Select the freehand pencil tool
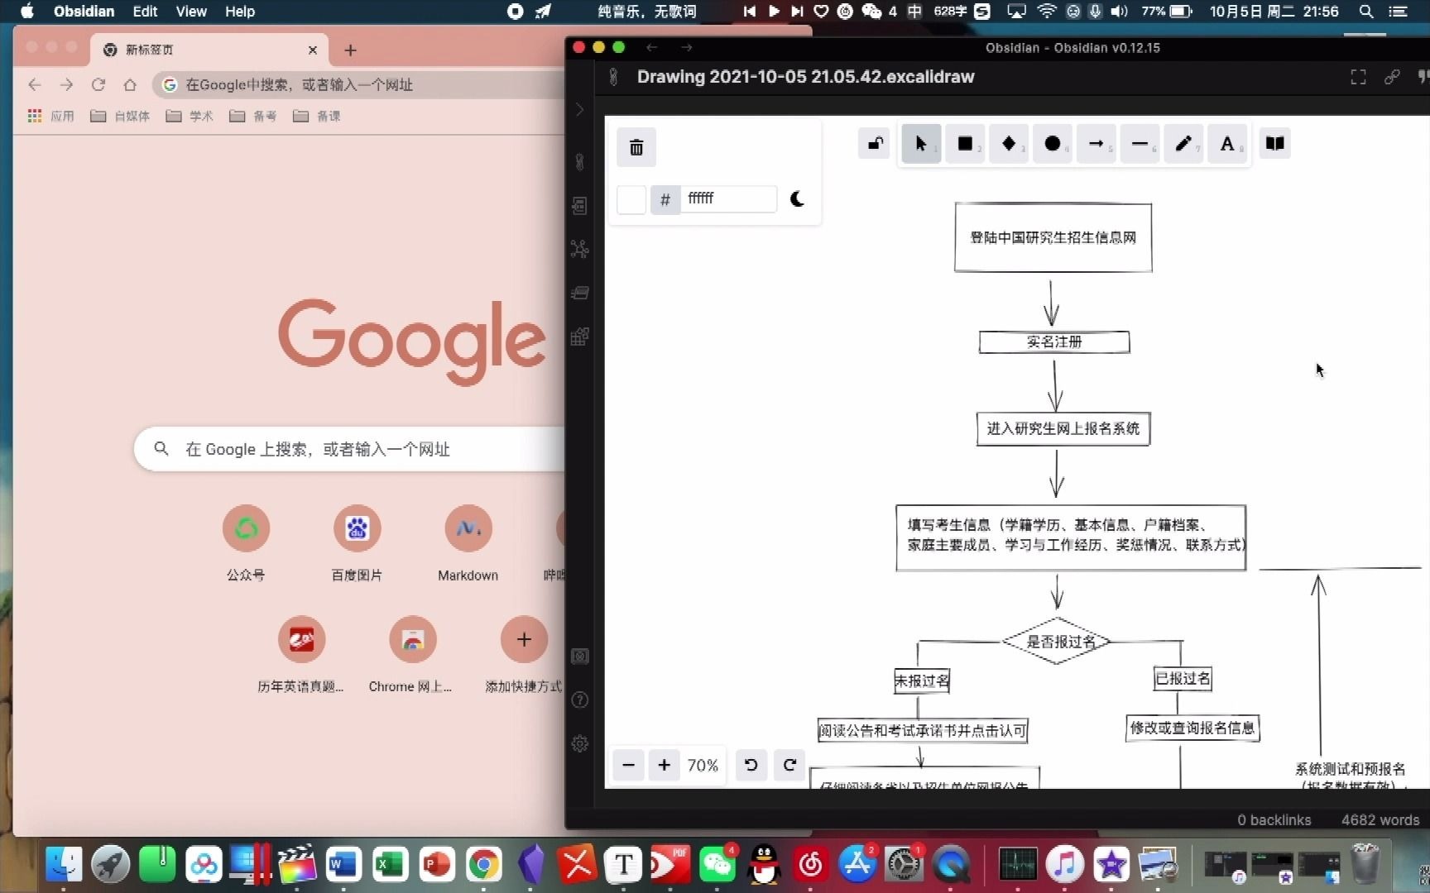This screenshot has width=1430, height=893. (x=1183, y=144)
